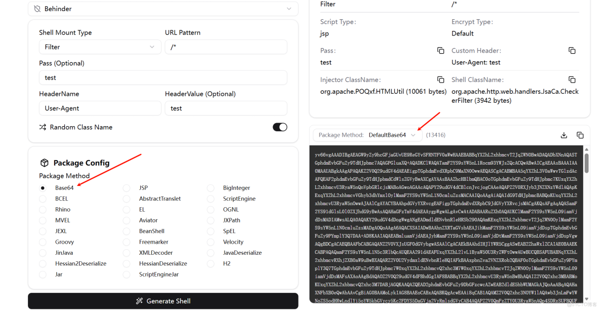Select the BCEL package method
The image size is (600, 310).
[43, 199]
